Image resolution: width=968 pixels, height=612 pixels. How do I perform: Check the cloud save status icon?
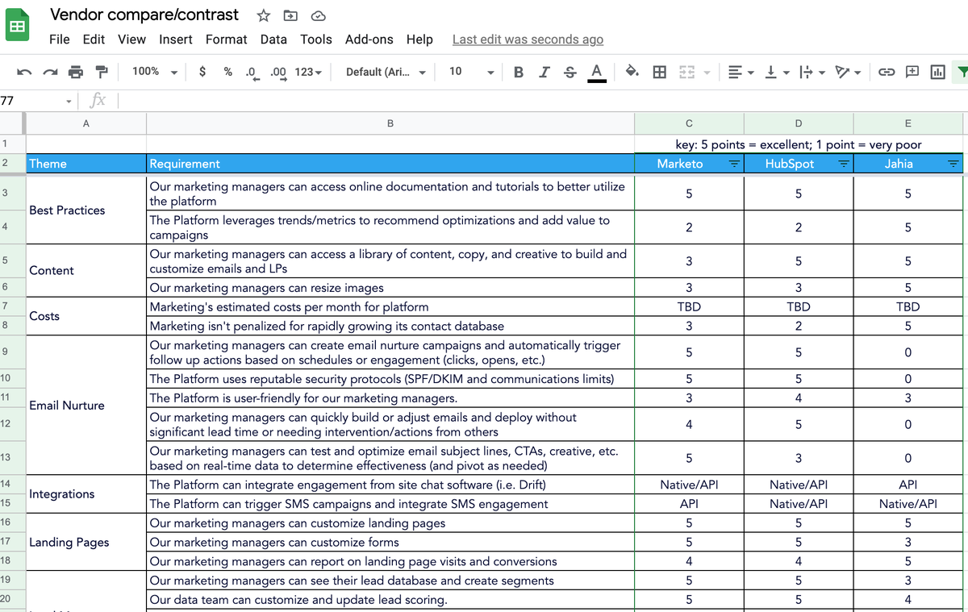(318, 15)
